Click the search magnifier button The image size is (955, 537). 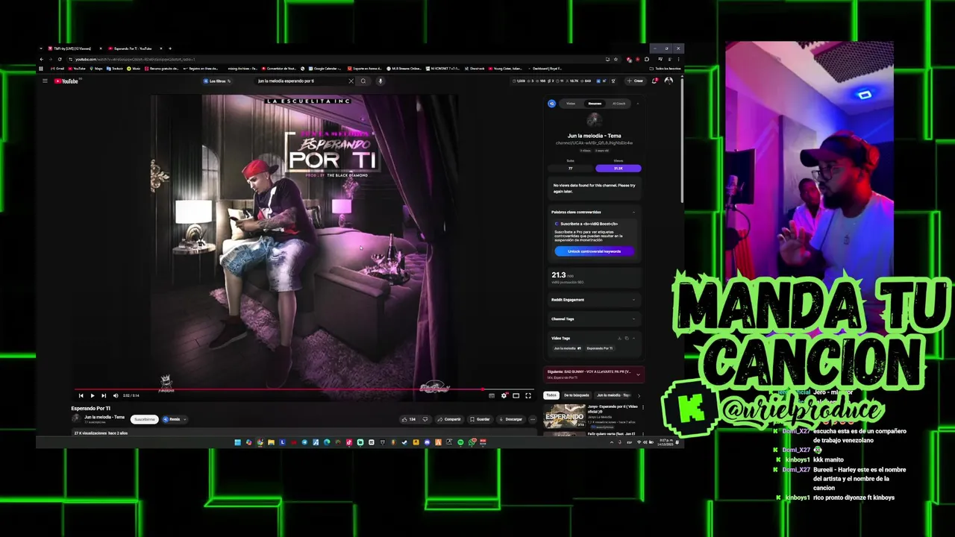(x=363, y=81)
